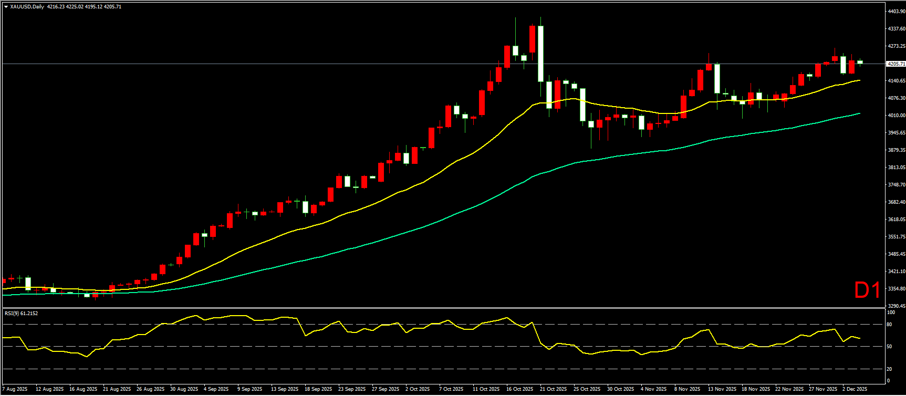Viewport: 906px width, 396px height.
Task: Click the current price tag 4205.71
Action: click(895, 64)
